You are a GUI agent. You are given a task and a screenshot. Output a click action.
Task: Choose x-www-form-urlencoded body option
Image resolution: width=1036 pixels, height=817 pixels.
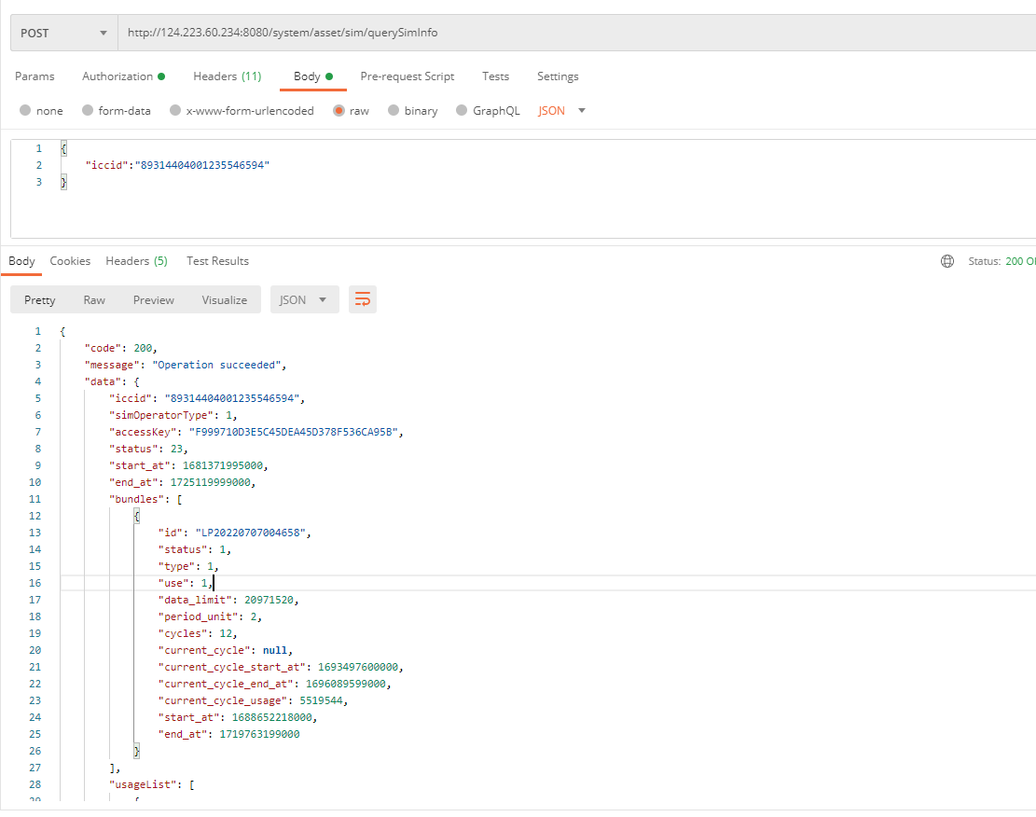click(x=175, y=110)
